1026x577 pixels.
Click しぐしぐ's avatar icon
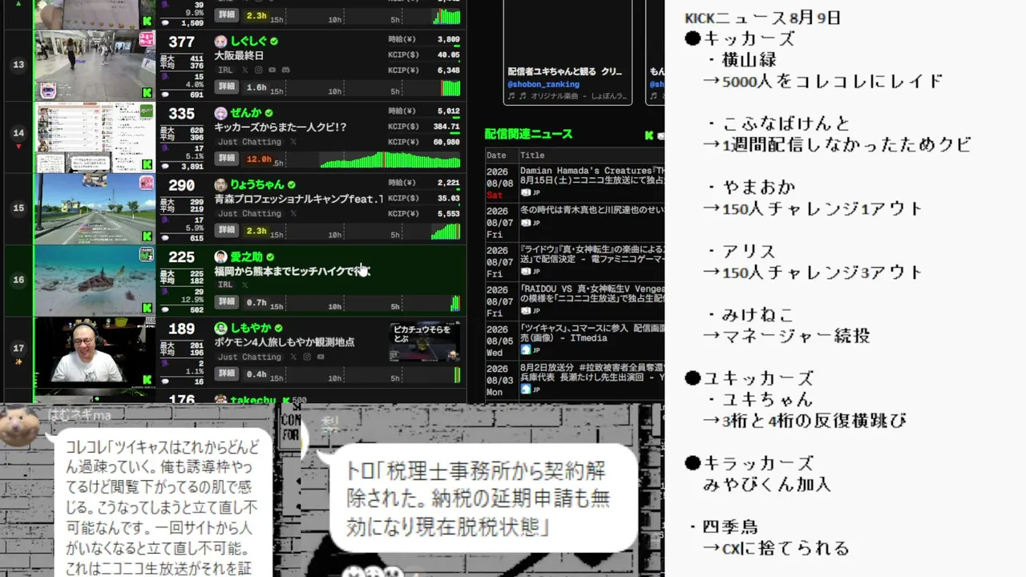[x=220, y=42]
